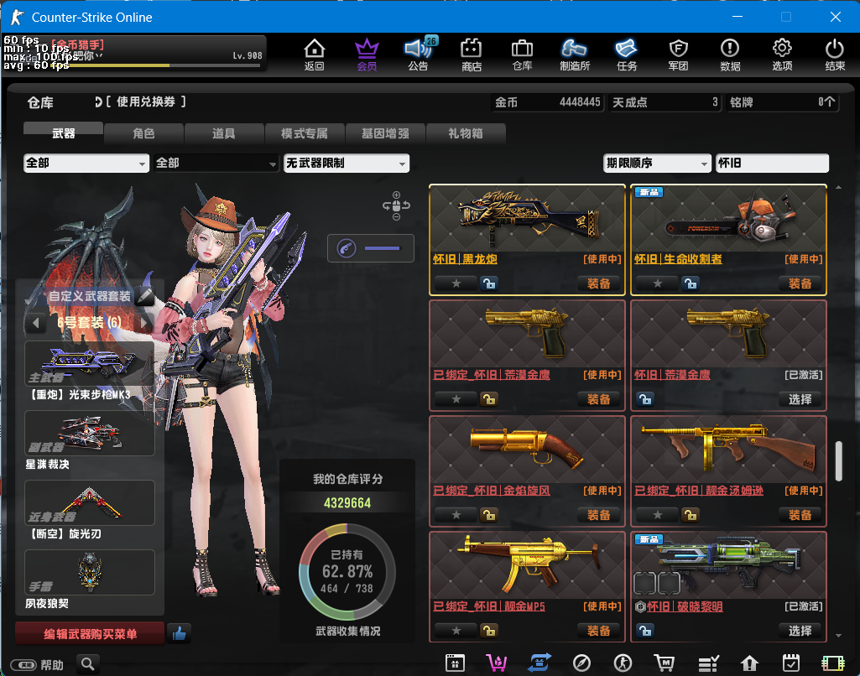Click the house-shaped exclamation icon
860x676 pixels.
click(749, 663)
